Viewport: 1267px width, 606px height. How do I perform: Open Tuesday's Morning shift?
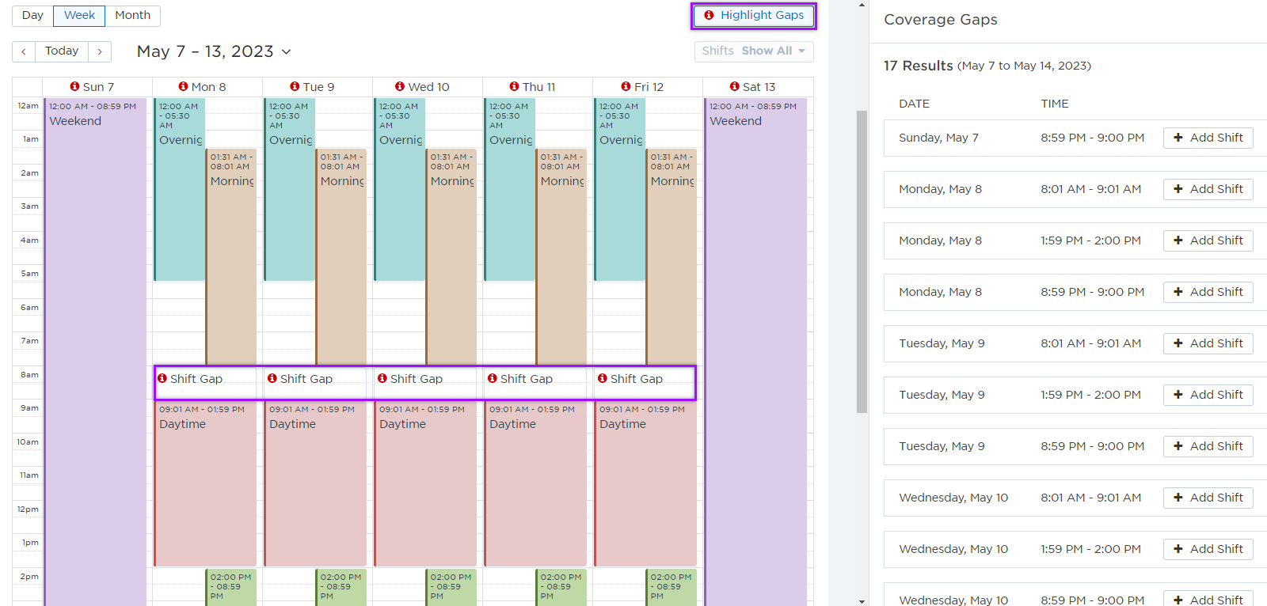341,257
